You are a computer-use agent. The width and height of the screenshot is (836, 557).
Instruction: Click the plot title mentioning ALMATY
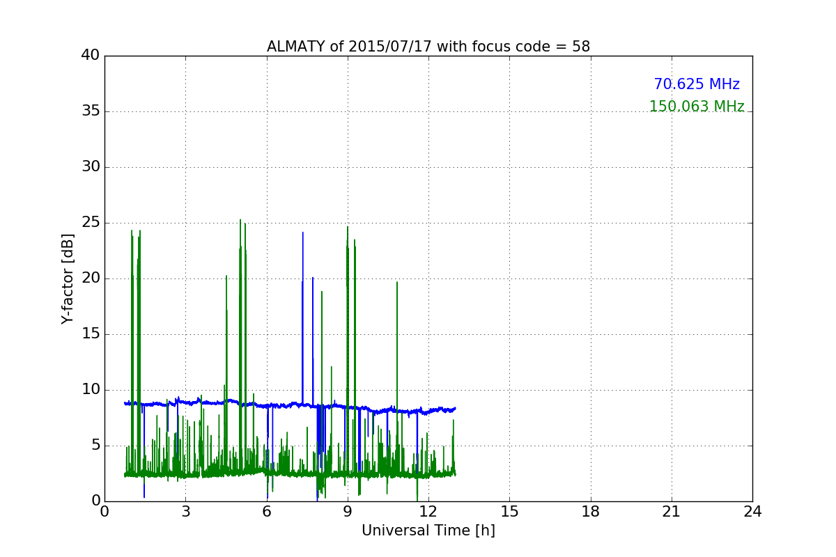[428, 47]
